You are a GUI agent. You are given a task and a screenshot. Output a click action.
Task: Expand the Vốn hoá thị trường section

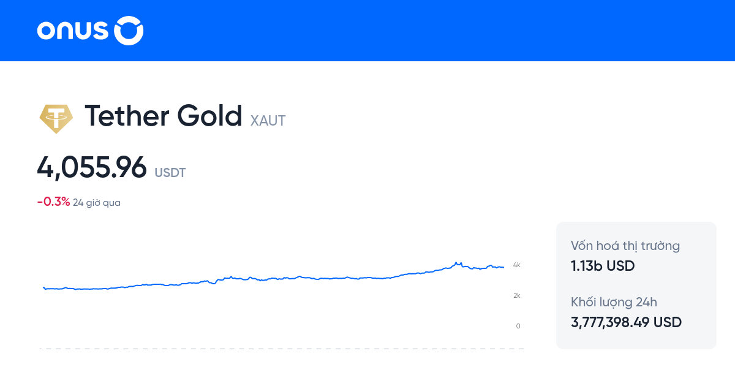pyautogui.click(x=625, y=246)
